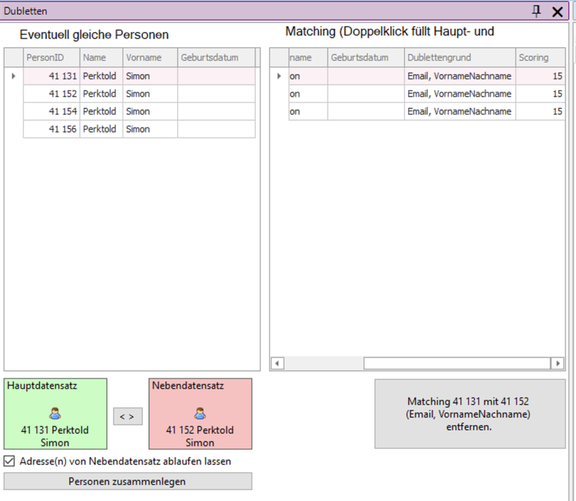The height and width of the screenshot is (501, 576).
Task: Select the Nebendatensatz red box
Action: (200, 414)
